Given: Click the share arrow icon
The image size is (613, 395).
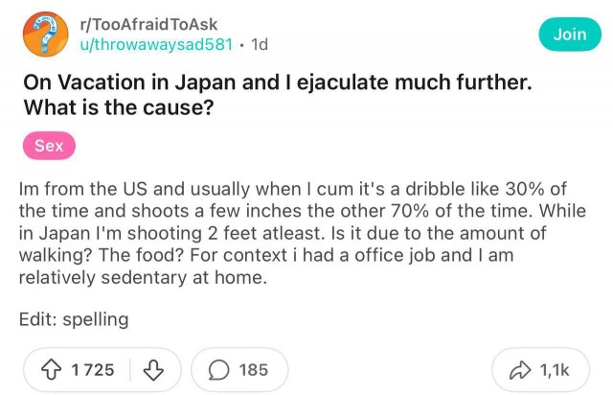Looking at the screenshot, I should [x=518, y=369].
